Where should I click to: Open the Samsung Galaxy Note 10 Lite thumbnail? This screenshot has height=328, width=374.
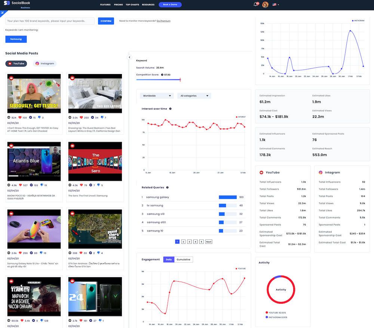click(34, 229)
